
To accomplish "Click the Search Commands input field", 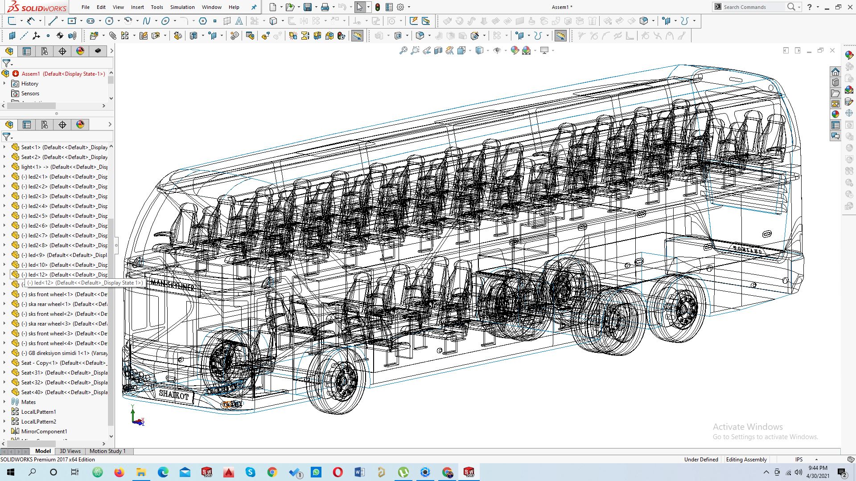I will (x=753, y=7).
